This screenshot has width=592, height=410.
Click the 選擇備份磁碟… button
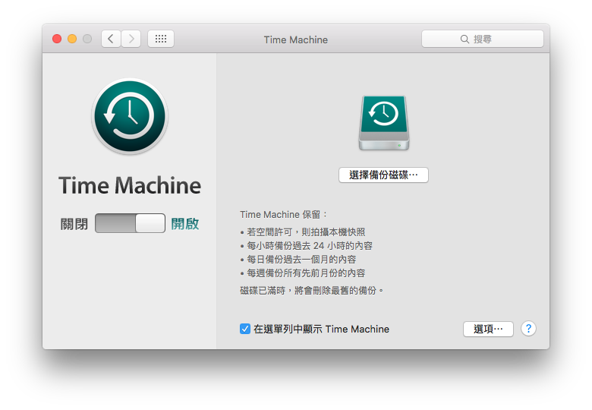coord(383,175)
